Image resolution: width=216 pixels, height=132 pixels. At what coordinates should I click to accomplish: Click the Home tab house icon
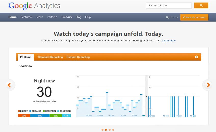[x=21, y=57]
